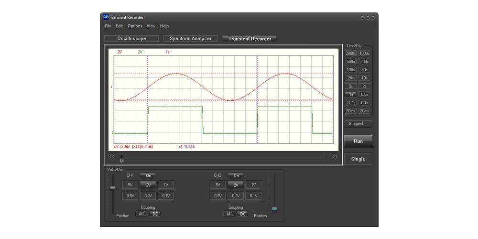Image resolution: width=478 pixels, height=239 pixels.
Task: Click the forward double-arrow right of scroll bar
Action: 335,157
